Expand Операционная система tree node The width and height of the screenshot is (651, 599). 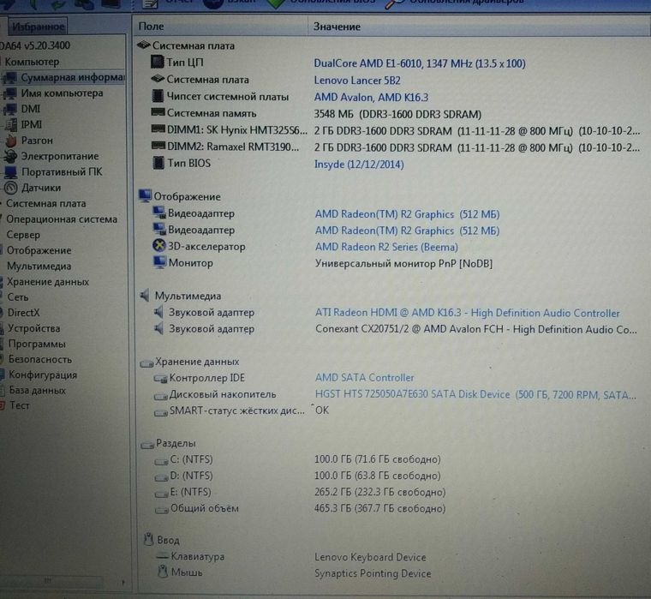pos(62,219)
